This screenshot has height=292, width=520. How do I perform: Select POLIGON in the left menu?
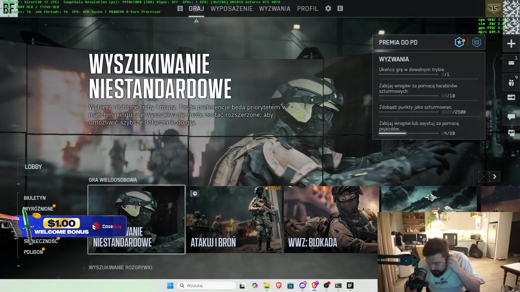[33, 252]
